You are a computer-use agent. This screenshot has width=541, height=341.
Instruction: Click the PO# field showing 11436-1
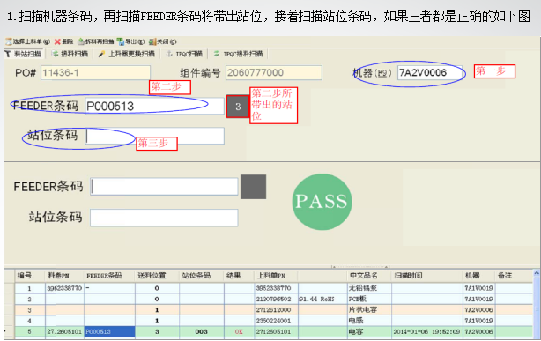95,73
